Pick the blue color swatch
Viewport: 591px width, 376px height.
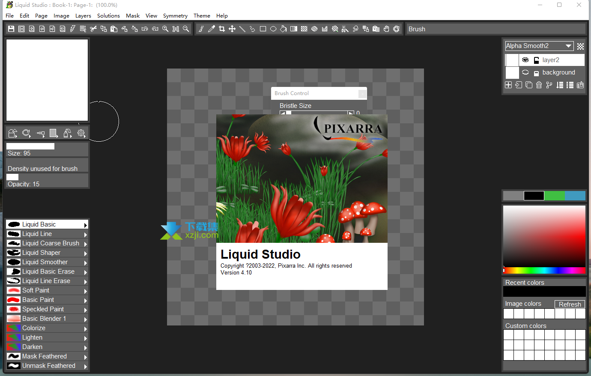[575, 196]
